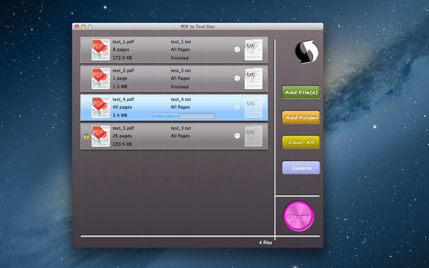
Task: Select the test_4.pdf filename in the list
Action: pyautogui.click(x=123, y=99)
